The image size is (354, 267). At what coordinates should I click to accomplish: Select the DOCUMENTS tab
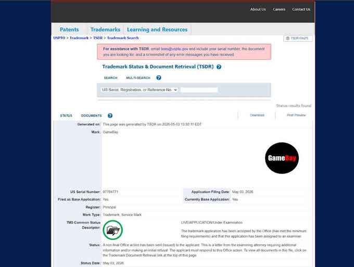(92, 116)
